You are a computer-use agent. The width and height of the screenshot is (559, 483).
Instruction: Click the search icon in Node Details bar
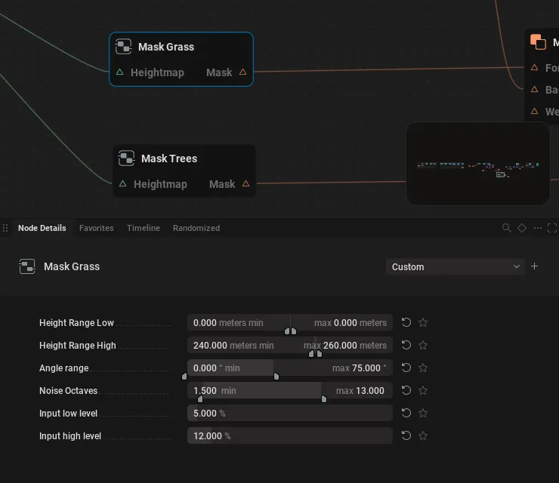(506, 228)
